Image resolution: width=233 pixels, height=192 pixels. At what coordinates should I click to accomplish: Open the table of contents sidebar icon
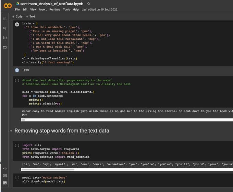tap(5, 19)
